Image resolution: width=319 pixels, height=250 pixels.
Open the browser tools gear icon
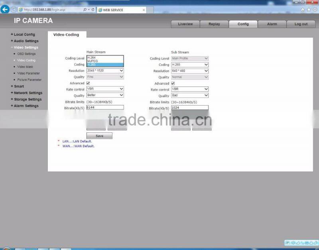point(314,10)
